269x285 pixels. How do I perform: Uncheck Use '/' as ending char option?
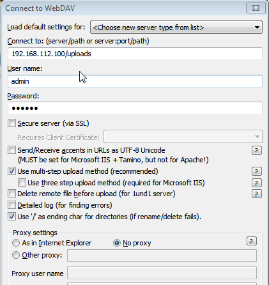12,217
